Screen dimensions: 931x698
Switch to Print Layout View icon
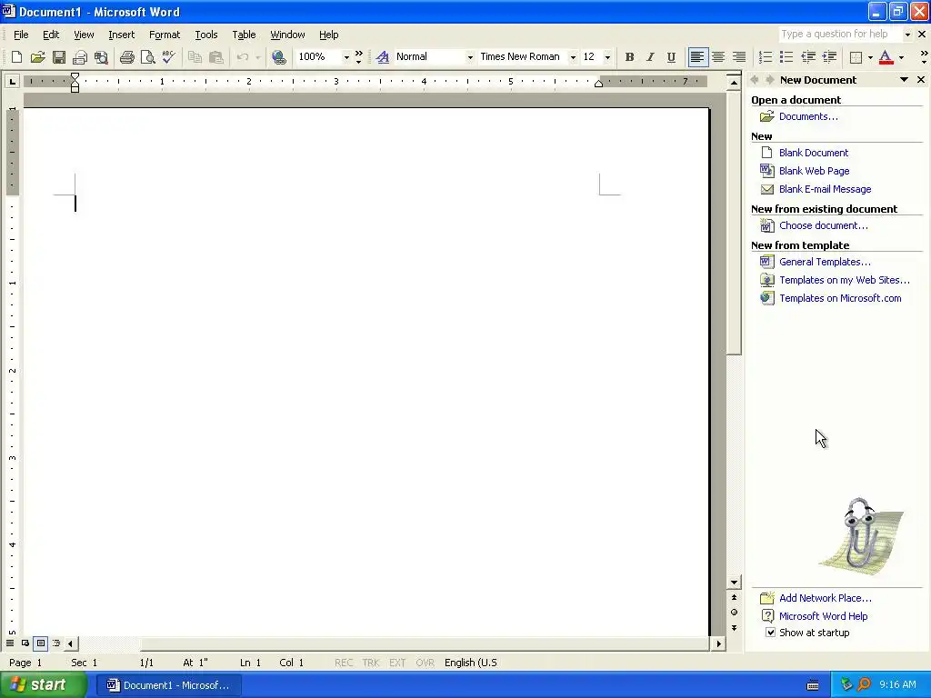(40, 643)
